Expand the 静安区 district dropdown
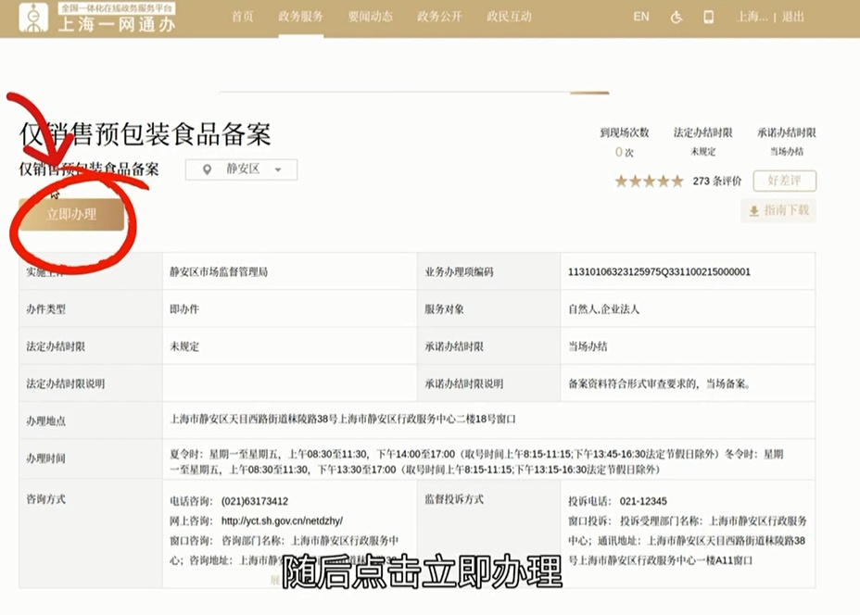860x615 pixels. pos(242,169)
